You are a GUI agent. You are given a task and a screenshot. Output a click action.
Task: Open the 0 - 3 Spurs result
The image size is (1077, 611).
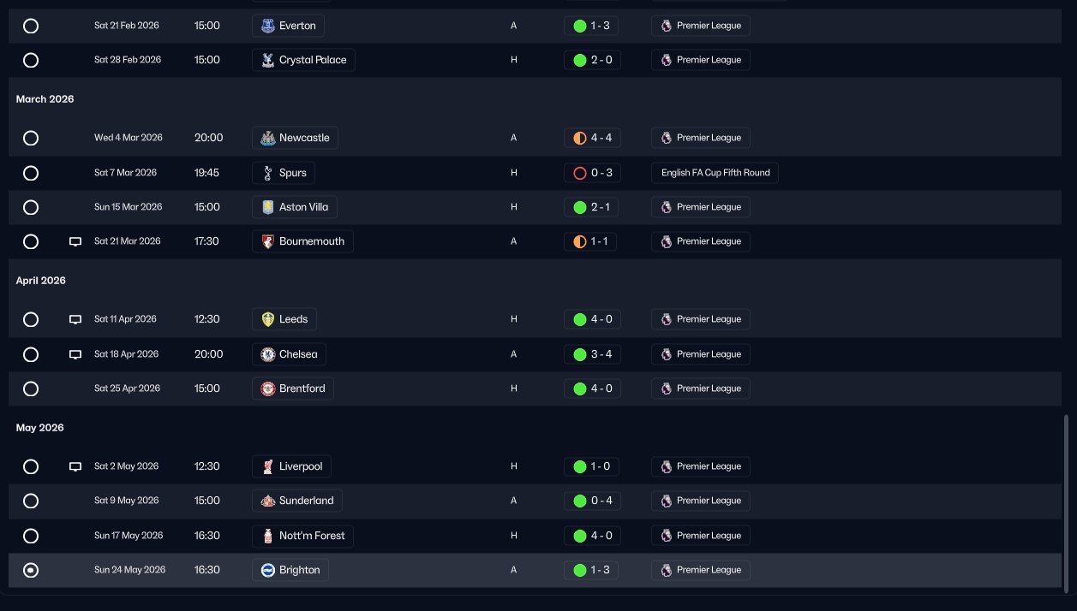tap(592, 173)
